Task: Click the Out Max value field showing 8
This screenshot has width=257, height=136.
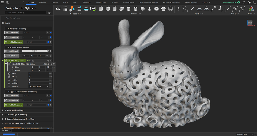Action: [x=39, y=83]
